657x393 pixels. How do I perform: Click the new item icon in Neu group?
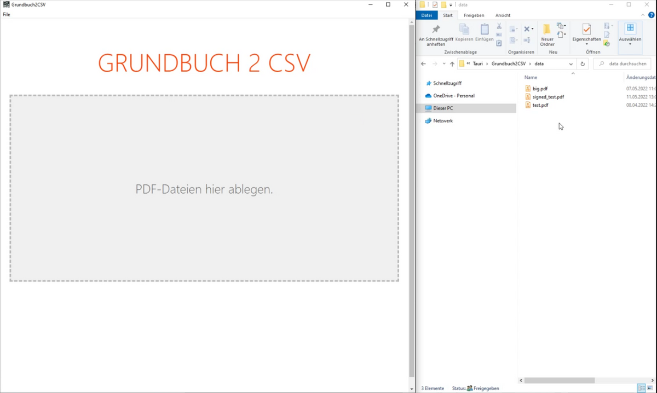point(560,25)
